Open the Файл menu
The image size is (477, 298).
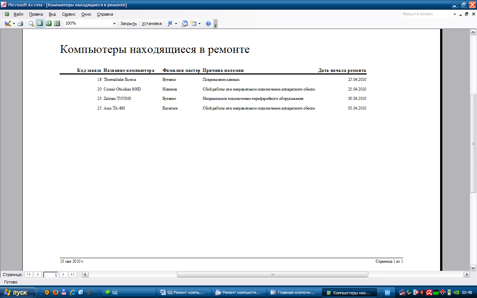coord(18,14)
